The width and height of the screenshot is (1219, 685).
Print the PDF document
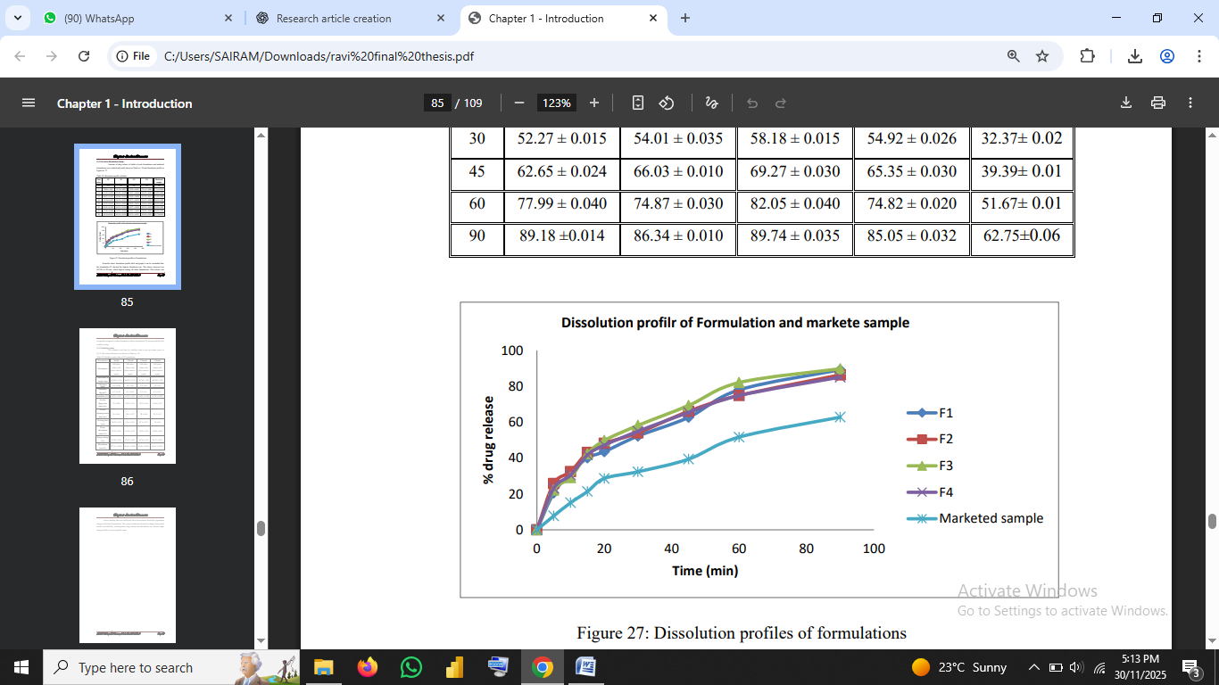1158,103
